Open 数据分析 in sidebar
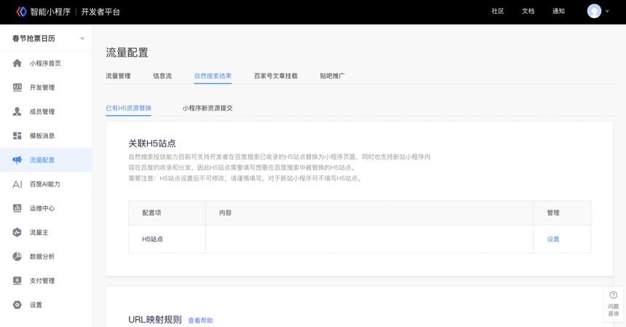The width and height of the screenshot is (626, 327). point(46,256)
